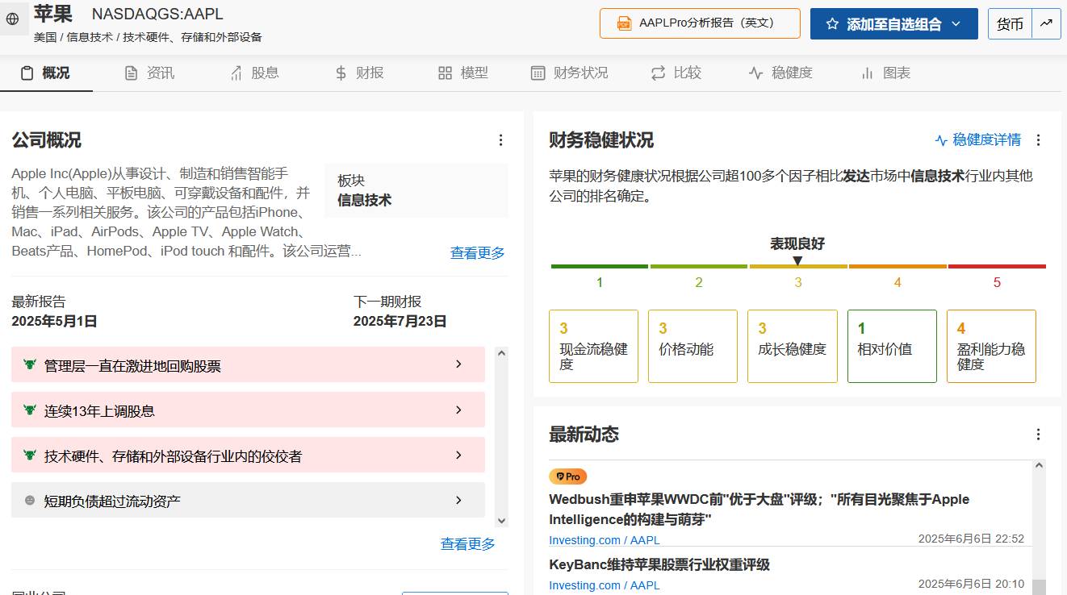This screenshot has height=595, width=1067.
Task: Select the 相对价值 score card
Action: coord(892,346)
